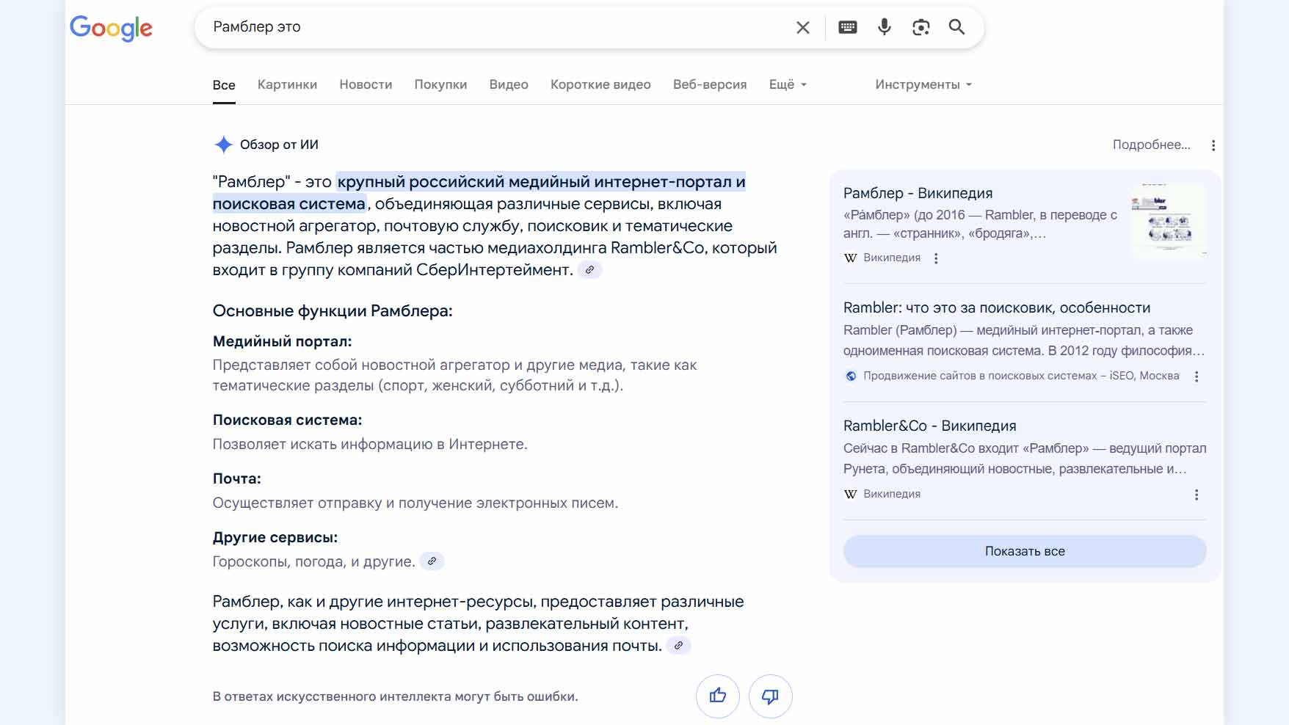Screen dimensions: 1289x725
Task: Click text Позволяет искать информацию в Интернете
Action: tap(370, 444)
